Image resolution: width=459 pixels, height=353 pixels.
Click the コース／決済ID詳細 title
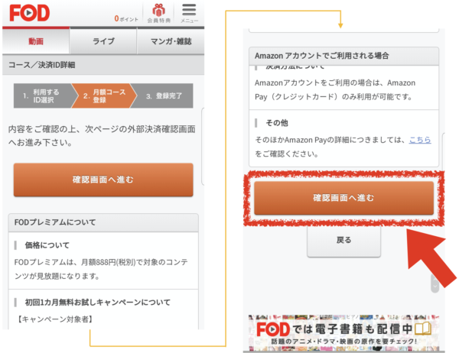41,65
